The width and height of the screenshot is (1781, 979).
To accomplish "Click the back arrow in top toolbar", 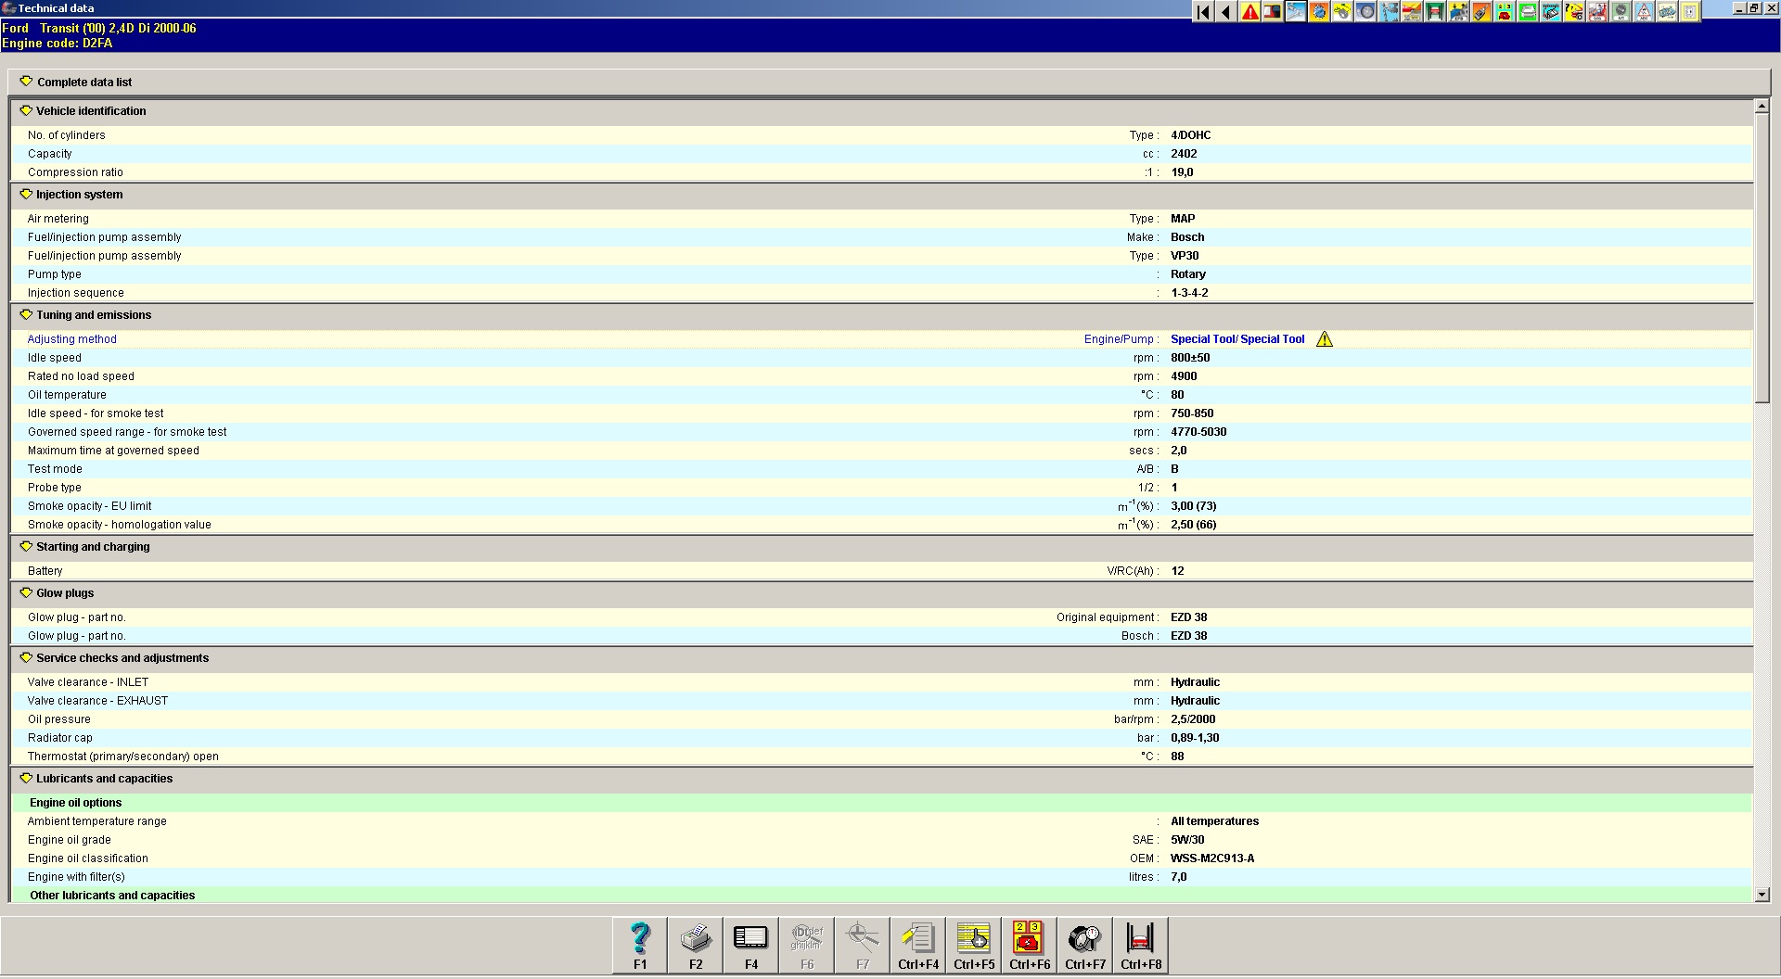I will 1226,12.
